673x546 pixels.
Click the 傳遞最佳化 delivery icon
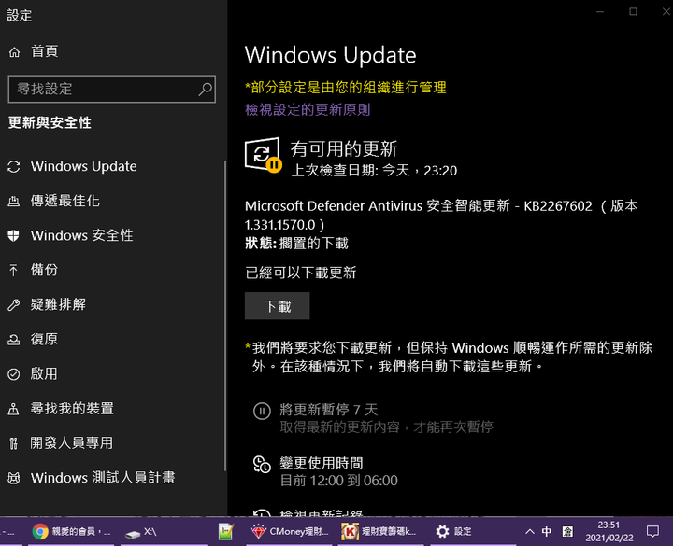tap(14, 201)
